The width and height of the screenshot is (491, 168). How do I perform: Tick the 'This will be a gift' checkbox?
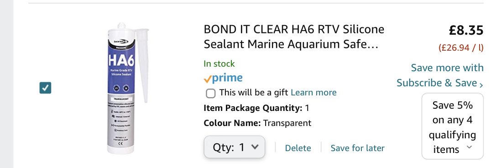[211, 93]
